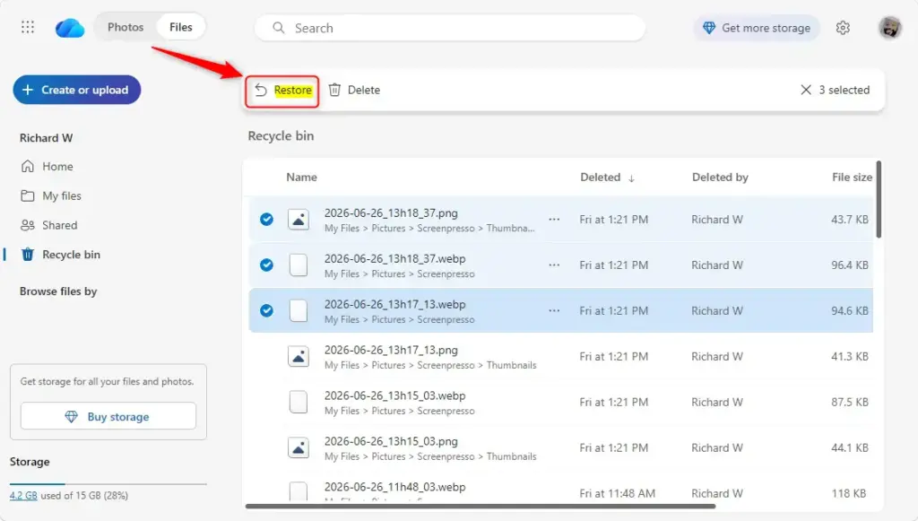The image size is (918, 521).
Task: Switch to the Files tab
Action: (181, 27)
